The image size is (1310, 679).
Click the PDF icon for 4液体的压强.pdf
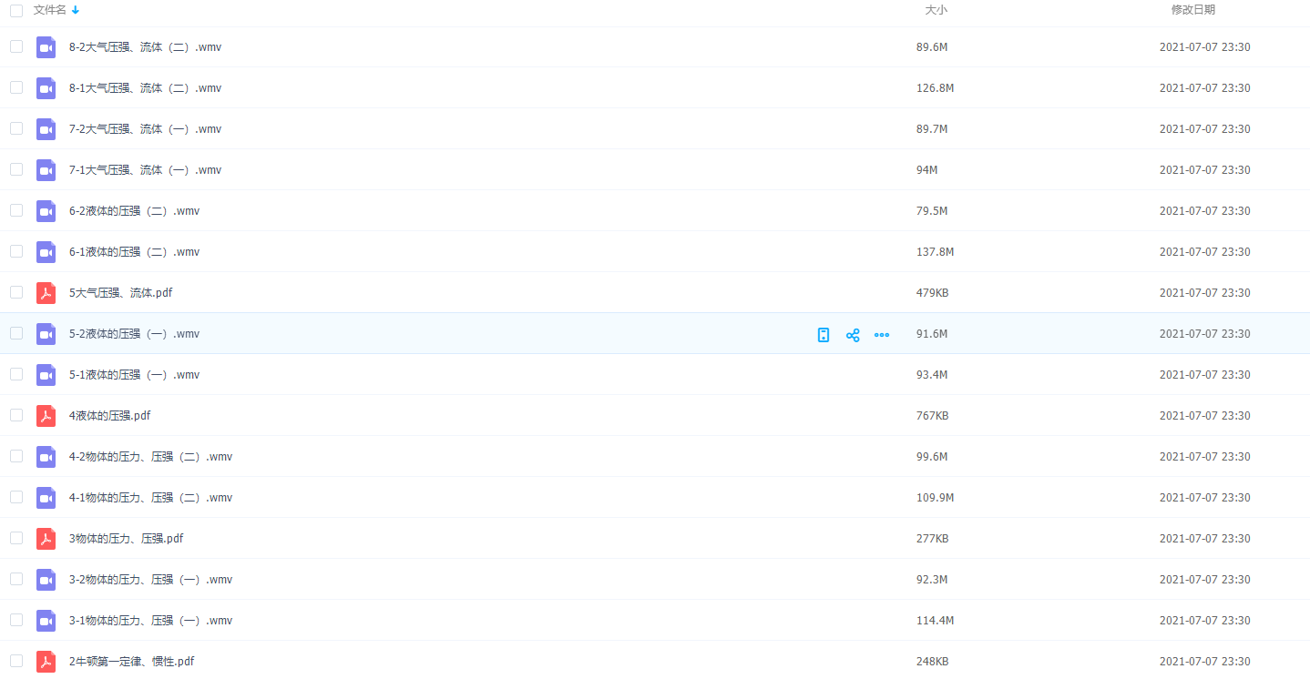coord(46,416)
